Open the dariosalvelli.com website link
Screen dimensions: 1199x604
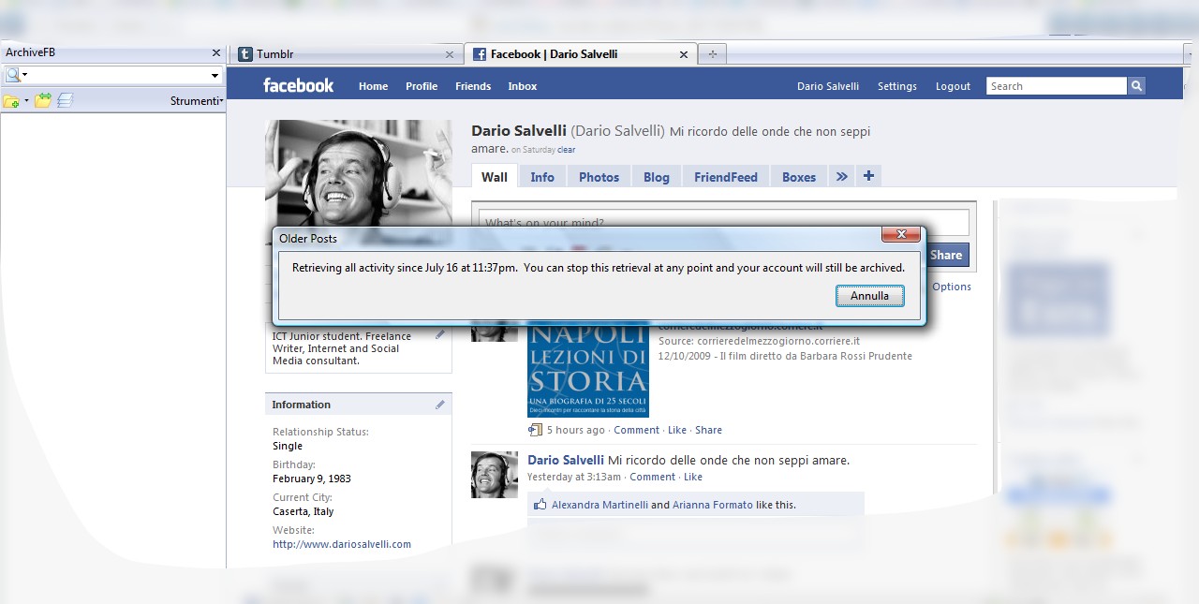(x=342, y=544)
